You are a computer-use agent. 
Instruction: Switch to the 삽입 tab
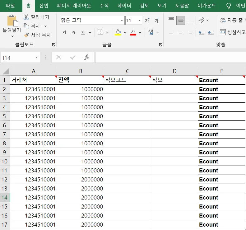click(44, 6)
